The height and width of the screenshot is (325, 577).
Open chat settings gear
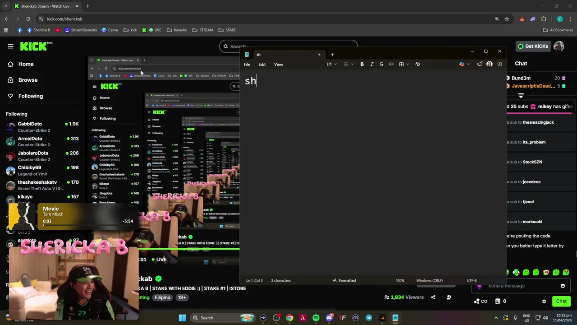tap(544, 301)
